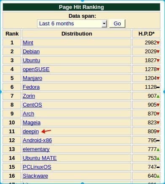This screenshot has width=165, height=184.
Task: Open the Slackware link
Action: click(x=35, y=176)
